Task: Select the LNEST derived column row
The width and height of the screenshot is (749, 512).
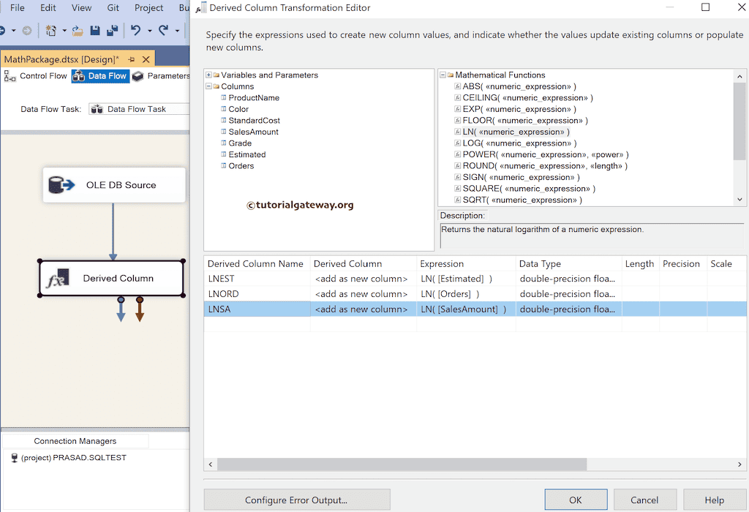Action: [257, 279]
